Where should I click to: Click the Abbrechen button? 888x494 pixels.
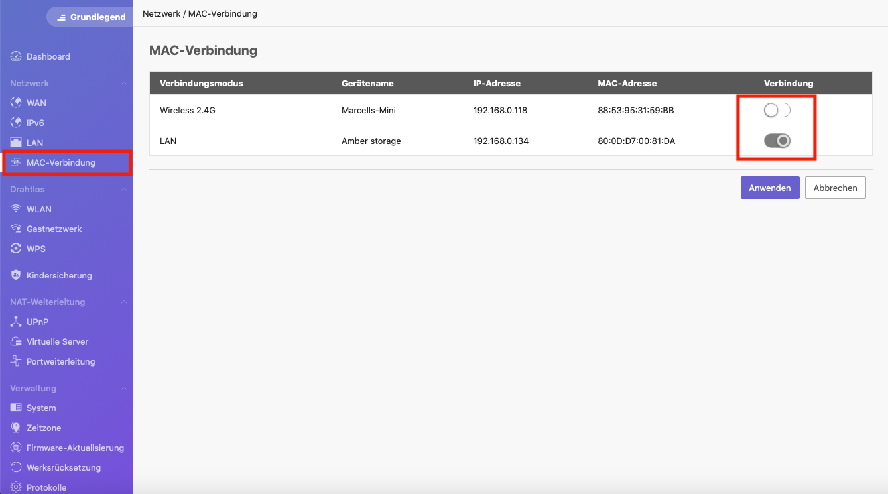[836, 188]
